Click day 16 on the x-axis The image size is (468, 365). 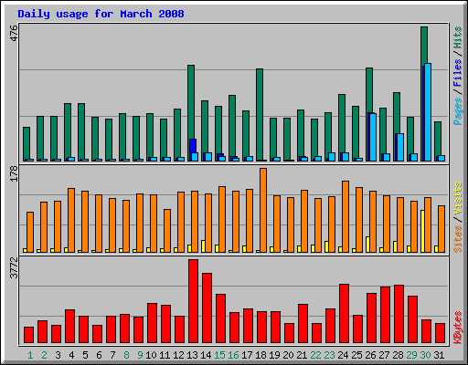(233, 355)
